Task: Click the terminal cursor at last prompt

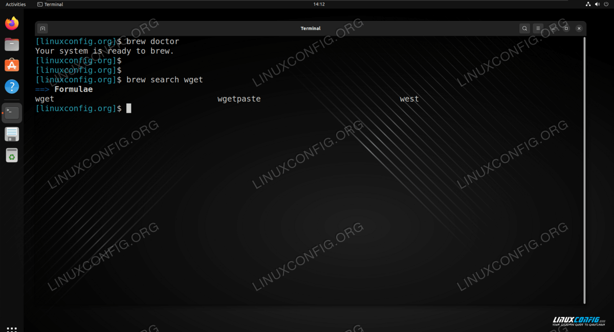Action: click(129, 108)
